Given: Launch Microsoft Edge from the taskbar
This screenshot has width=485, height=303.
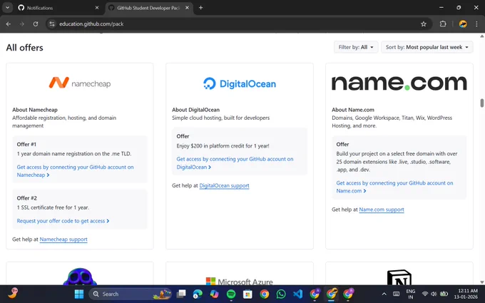Looking at the screenshot, I should coord(198,294).
